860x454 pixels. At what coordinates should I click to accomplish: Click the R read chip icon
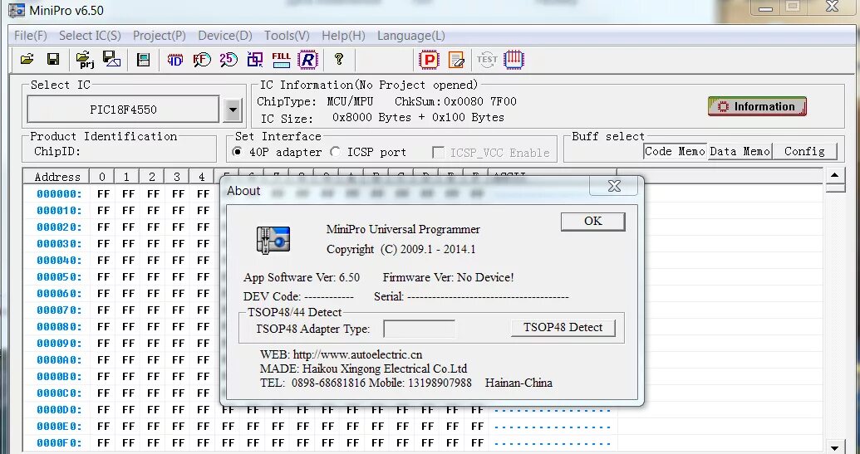[x=308, y=60]
